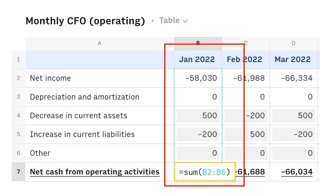Click the Decrease in current assets label
320x196 pixels.
pyautogui.click(x=79, y=116)
